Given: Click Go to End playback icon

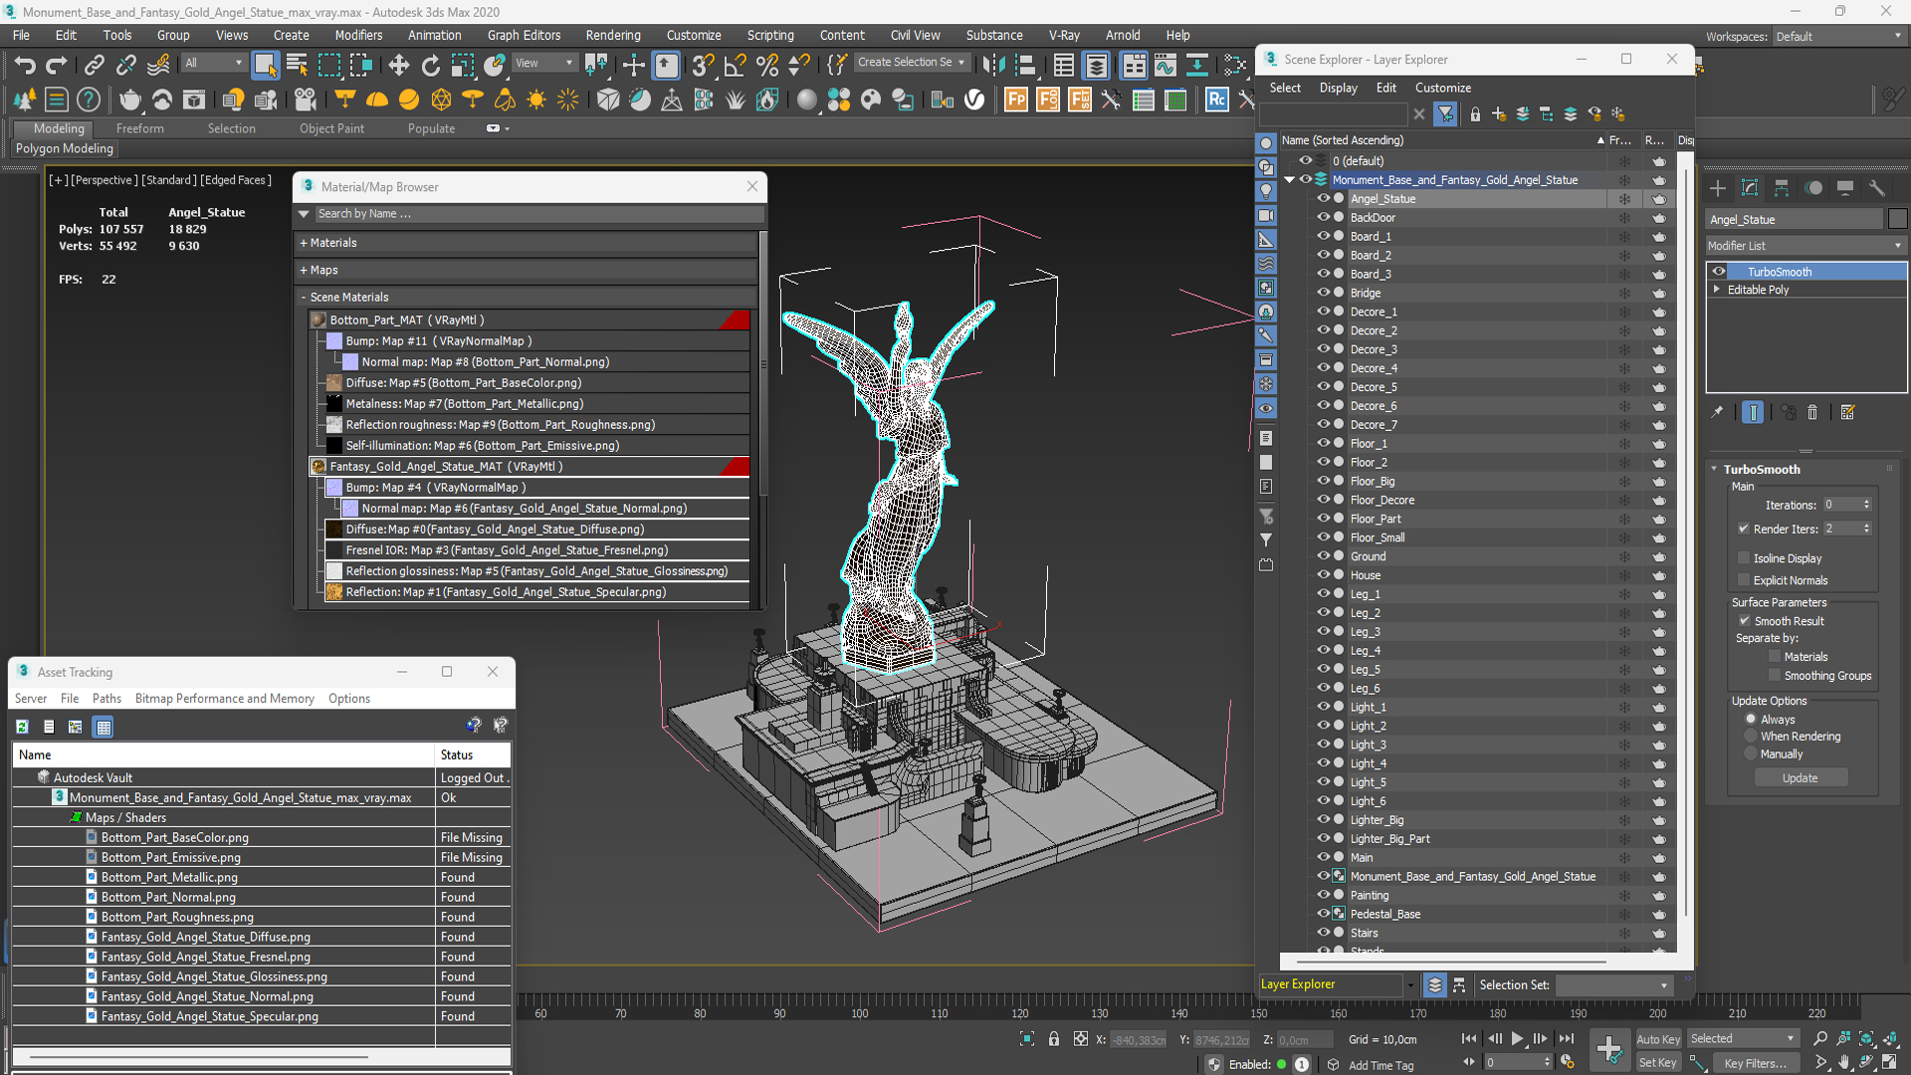Looking at the screenshot, I should tap(1567, 1038).
